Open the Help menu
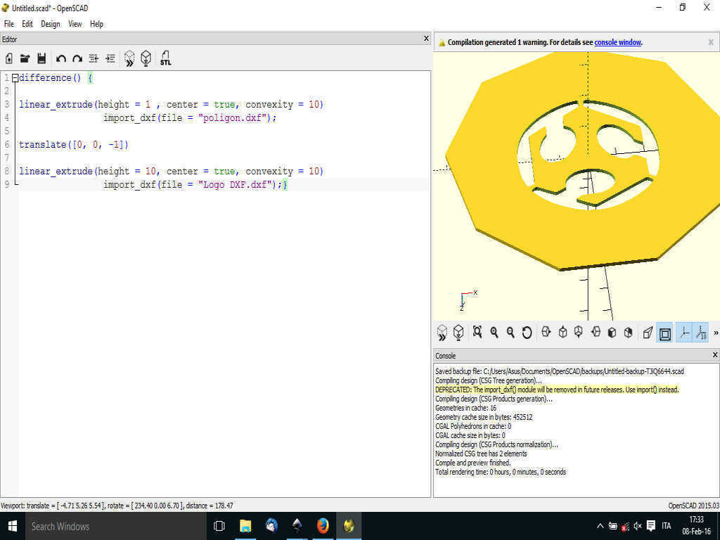 96,24
